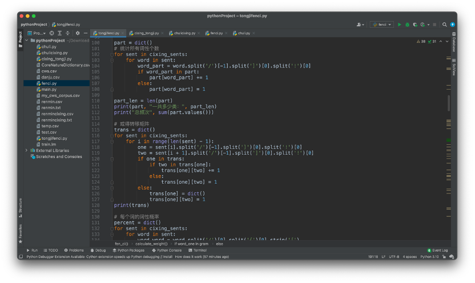Open the user account icon menu
Image resolution: width=475 pixels, height=283 pixels.
[360, 25]
